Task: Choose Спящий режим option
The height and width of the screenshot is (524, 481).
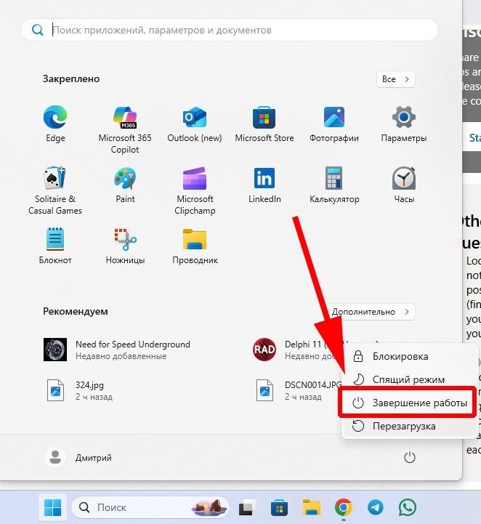Action: coord(409,379)
